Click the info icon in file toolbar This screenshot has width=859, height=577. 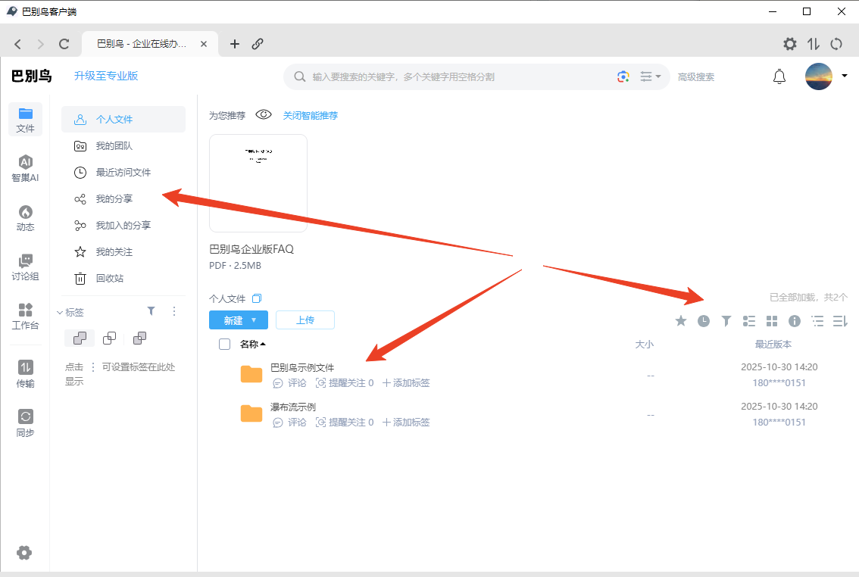click(795, 321)
